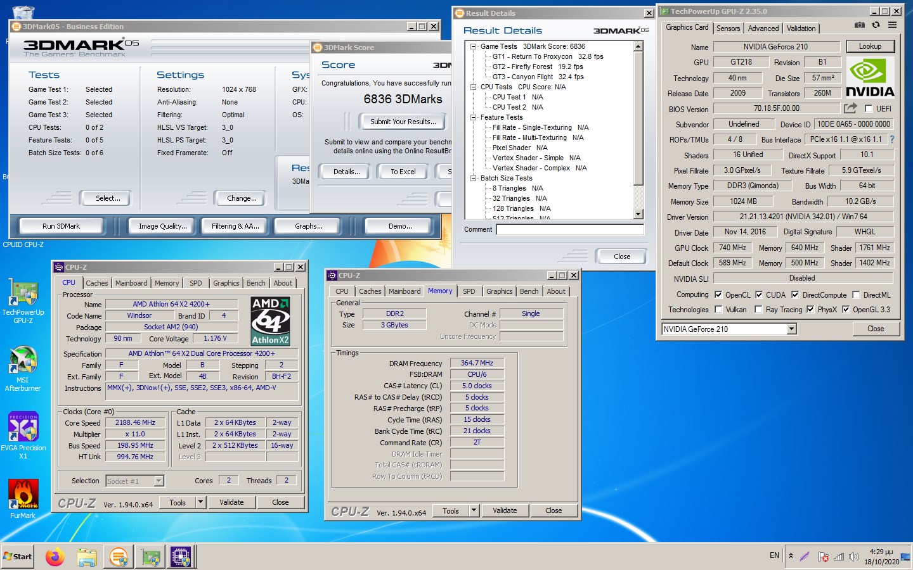
Task: Click the Graphs button in 3DMark05
Action: 308,225
